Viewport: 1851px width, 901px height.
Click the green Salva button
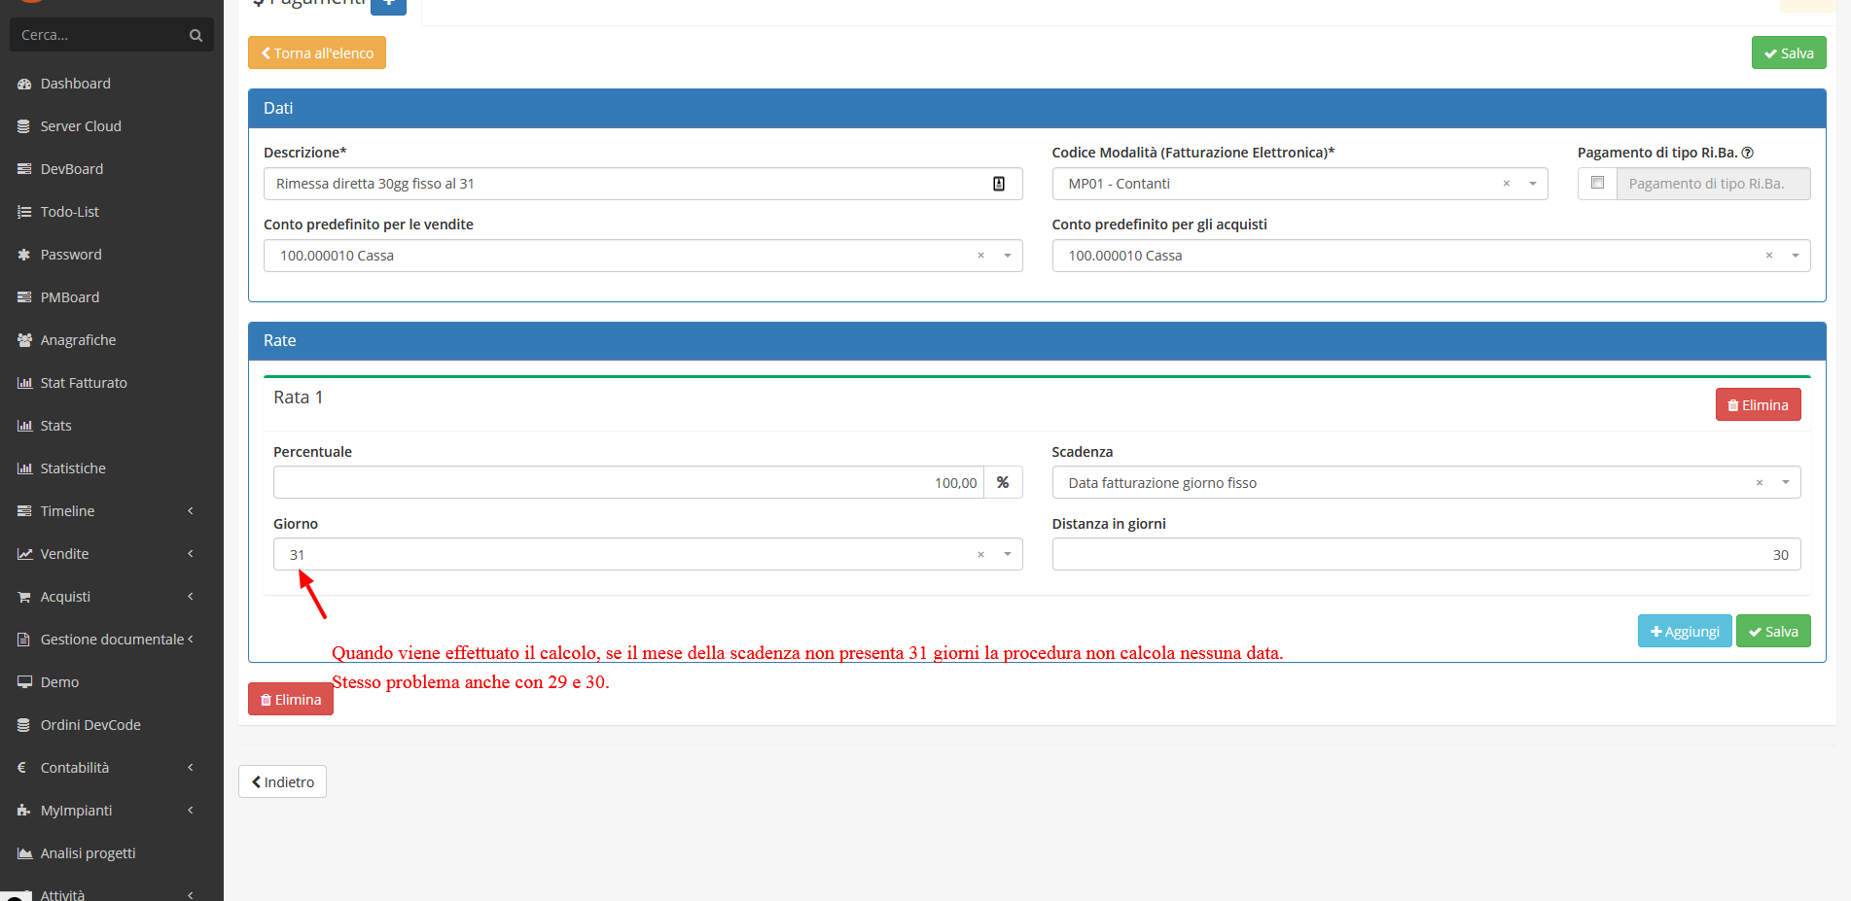(1788, 52)
